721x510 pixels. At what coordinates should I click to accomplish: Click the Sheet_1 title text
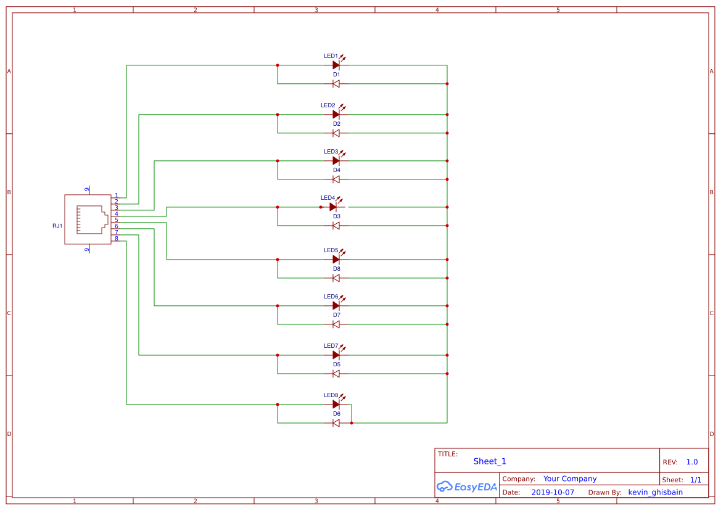pyautogui.click(x=489, y=461)
